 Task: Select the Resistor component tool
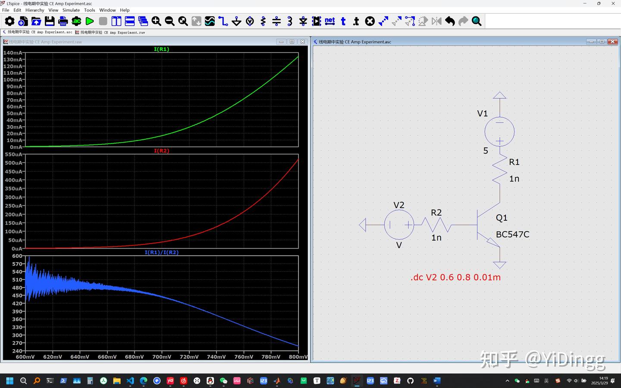[263, 21]
